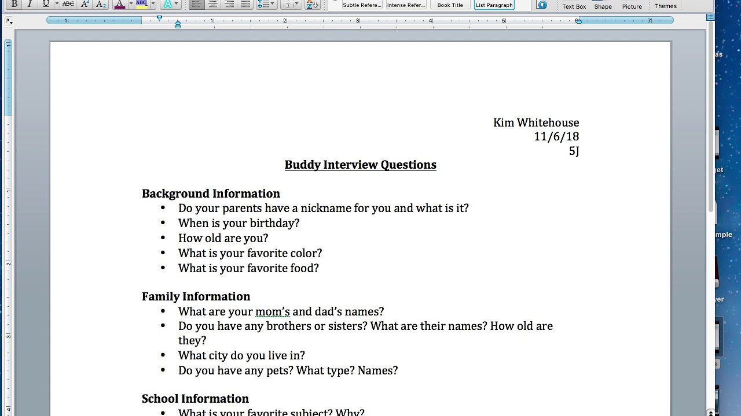Image resolution: width=741 pixels, height=416 pixels.
Task: Click 'How old are you?' line
Action: [x=223, y=238]
